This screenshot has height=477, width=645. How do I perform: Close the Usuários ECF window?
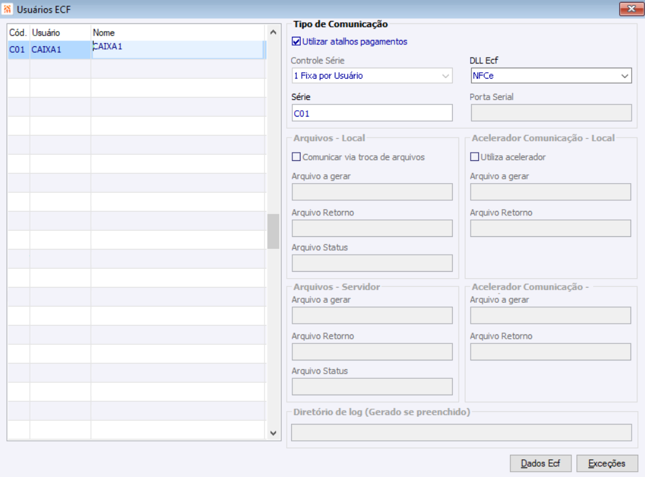click(630, 8)
